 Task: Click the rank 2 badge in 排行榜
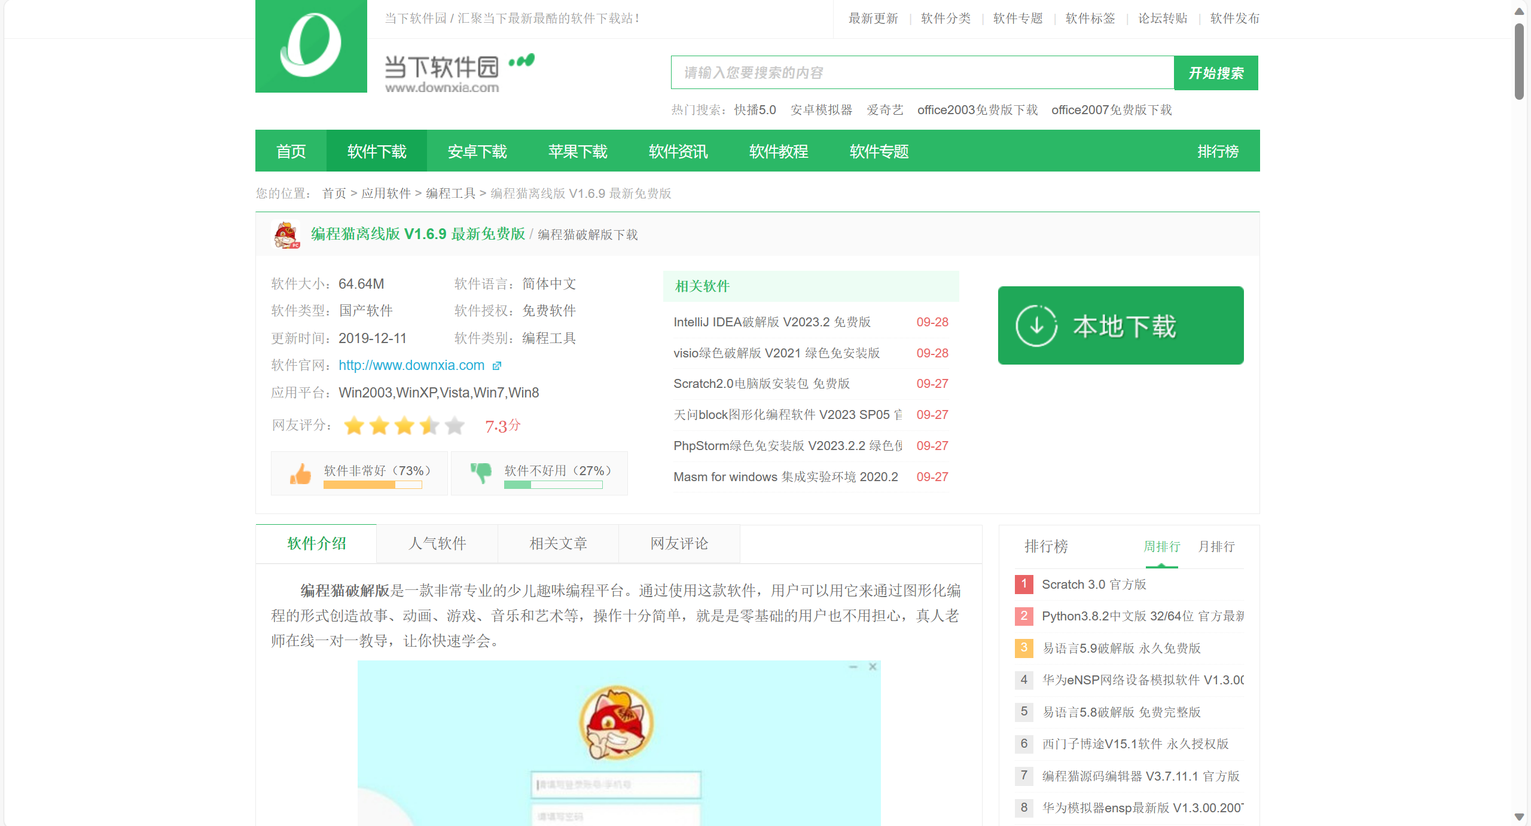(1024, 616)
